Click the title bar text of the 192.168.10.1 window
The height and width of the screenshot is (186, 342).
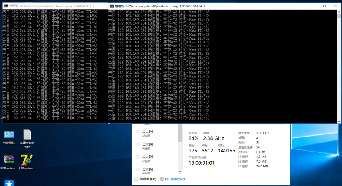[x=52, y=6]
